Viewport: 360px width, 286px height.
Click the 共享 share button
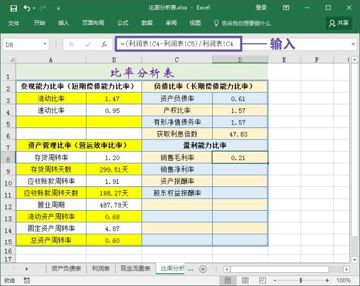pos(339,23)
